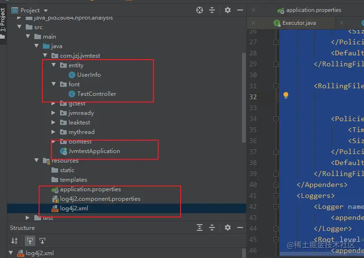
Task: Close the Executor.java tab
Action: (341, 23)
